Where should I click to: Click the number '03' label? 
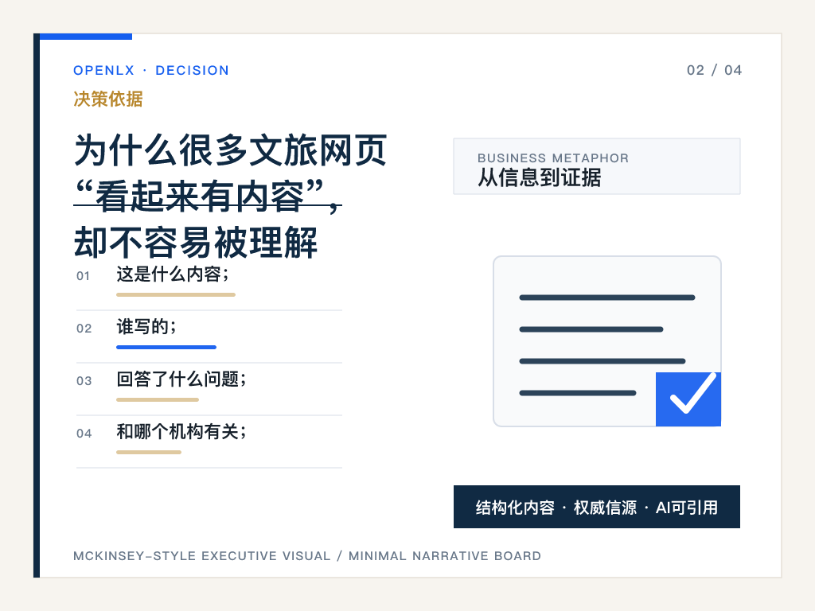(84, 381)
